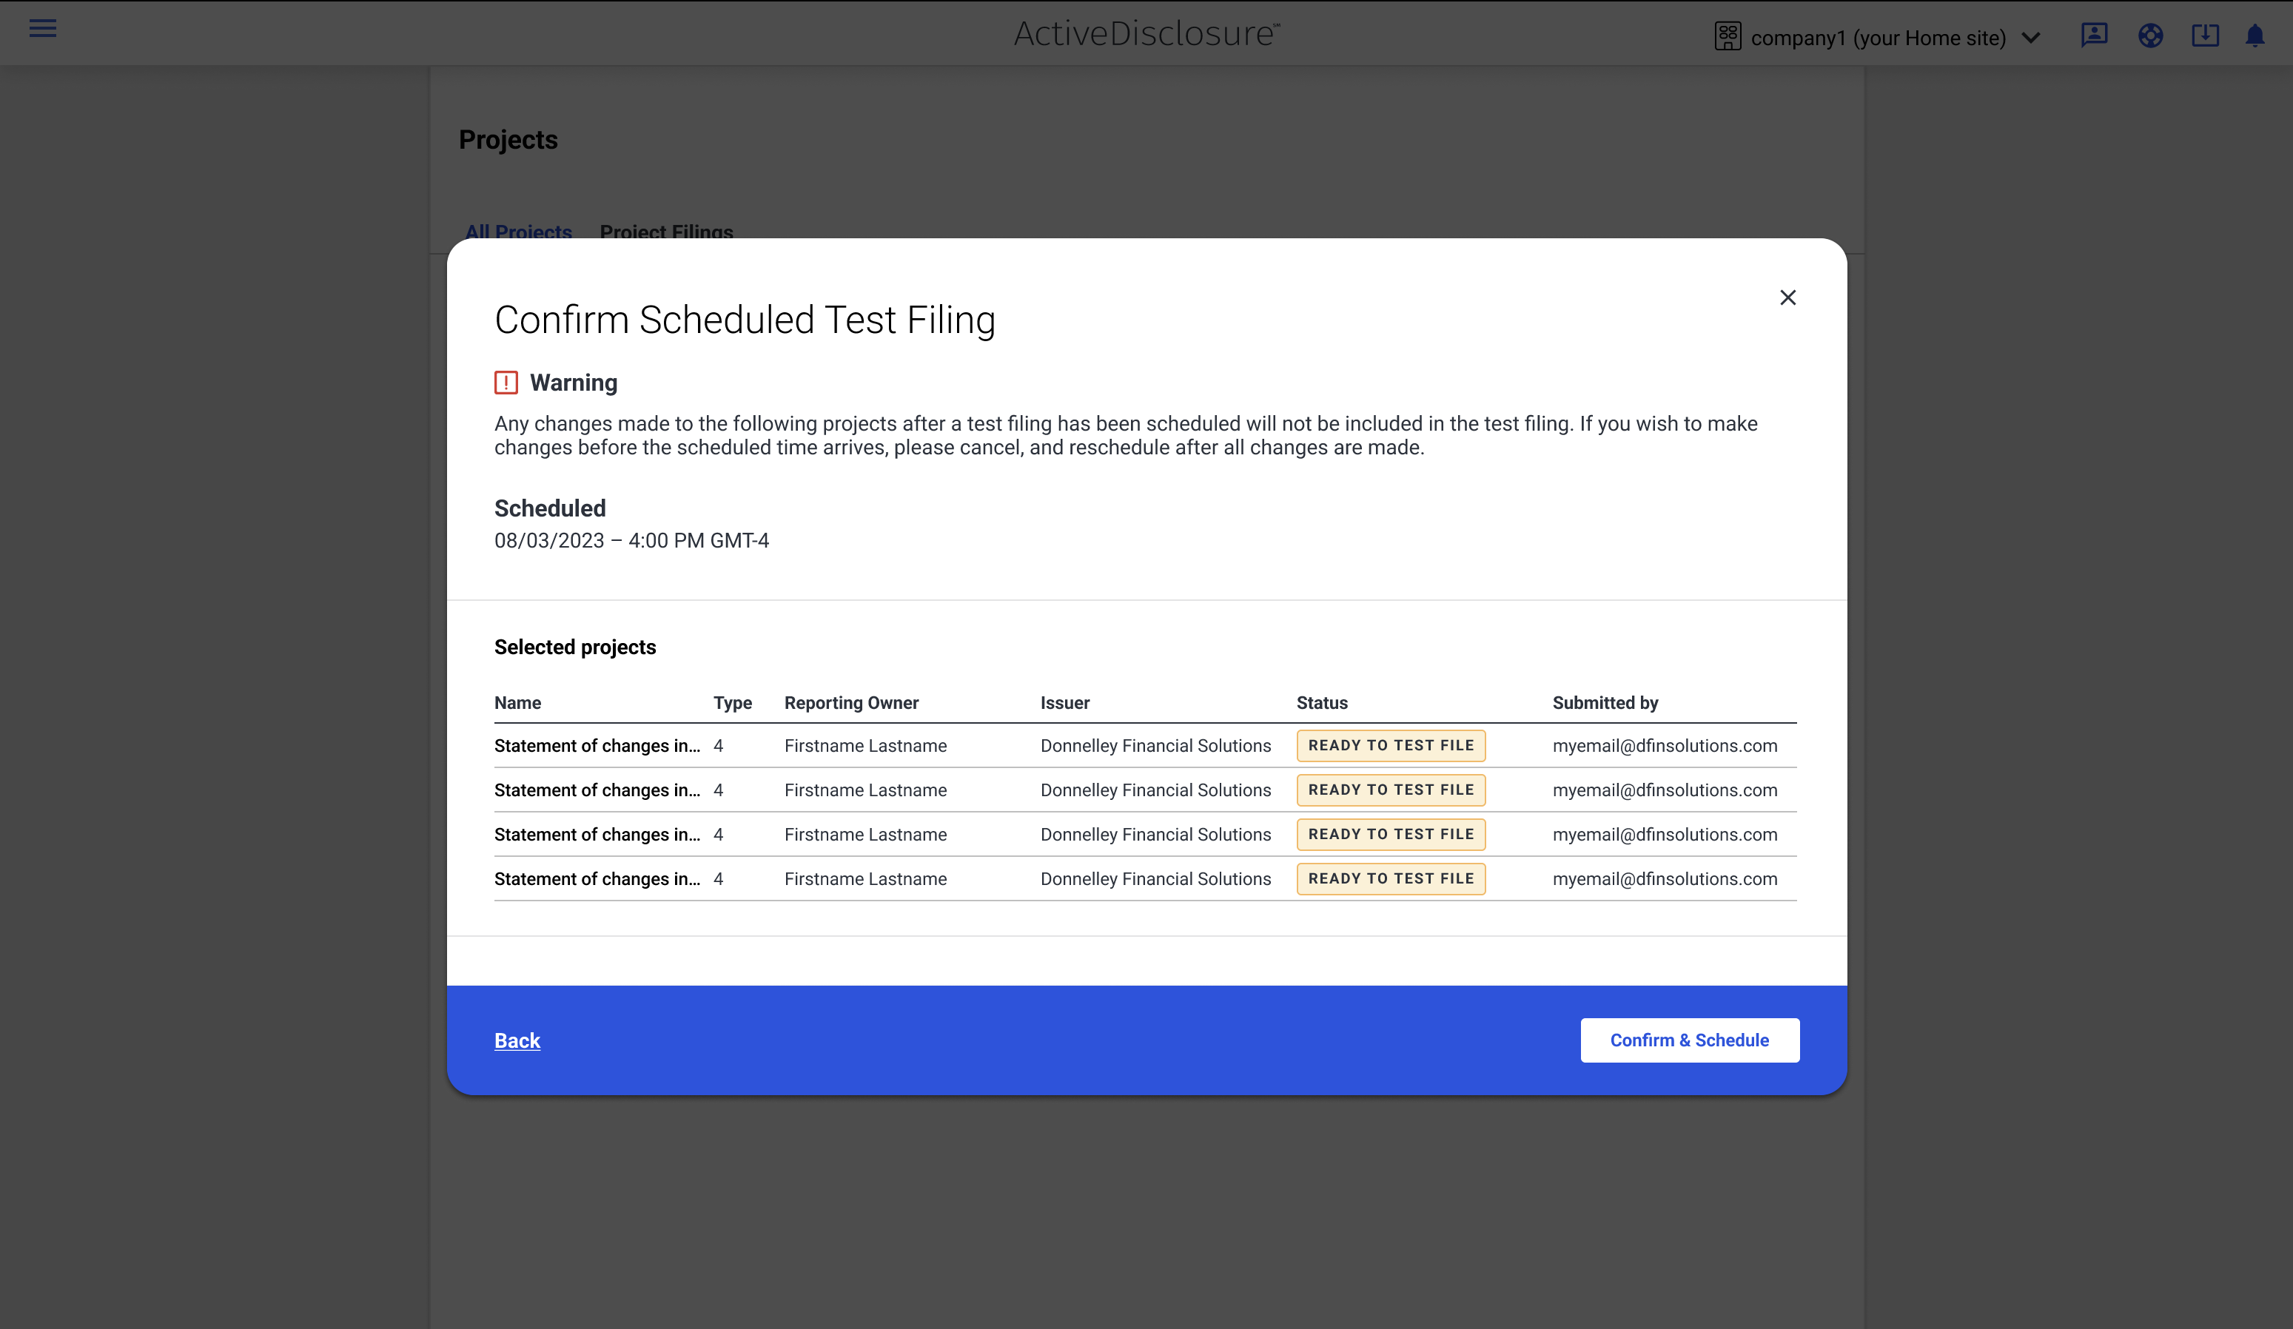Close the Confirm Scheduled Test Filing dialog

[1787, 297]
